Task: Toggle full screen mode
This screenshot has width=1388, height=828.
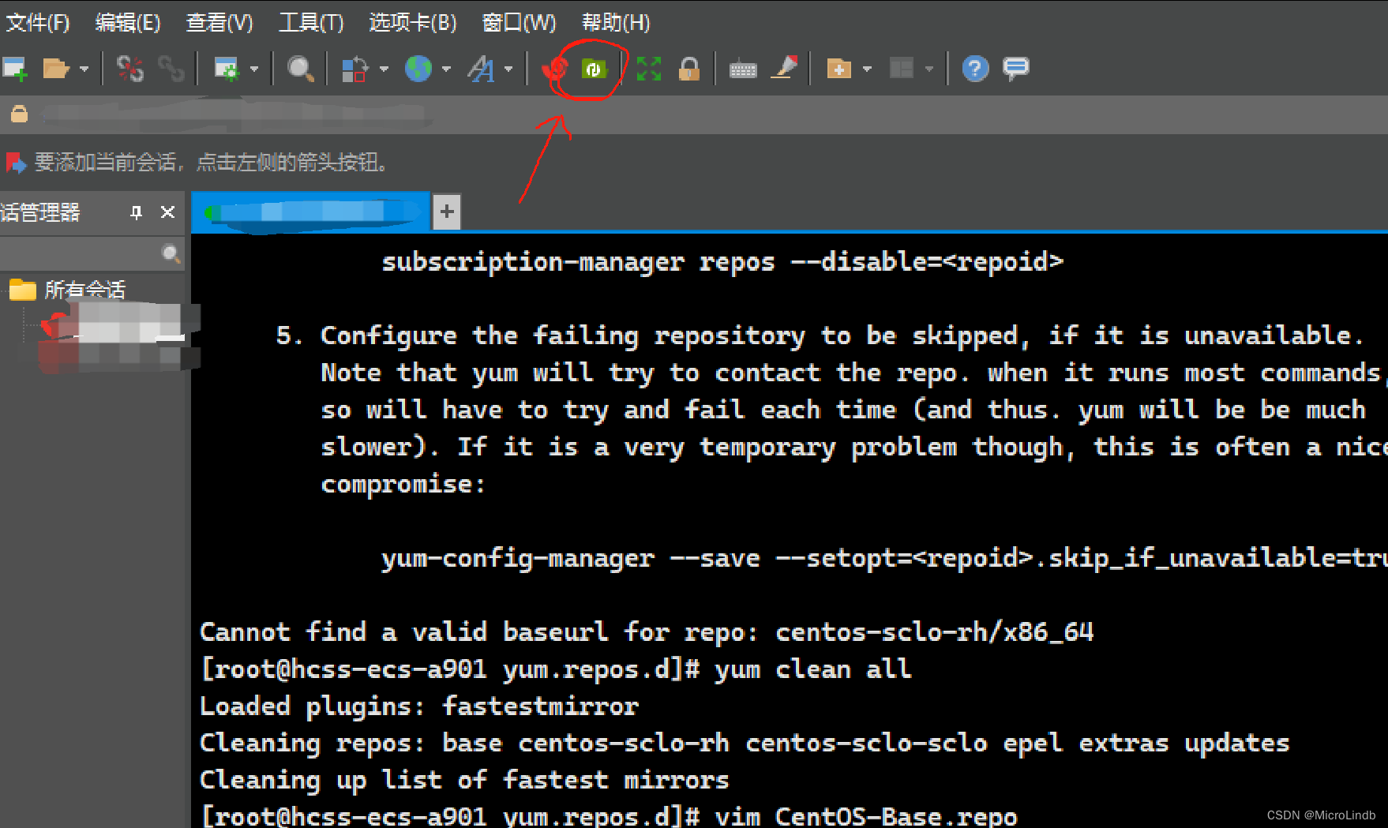Action: [649, 69]
